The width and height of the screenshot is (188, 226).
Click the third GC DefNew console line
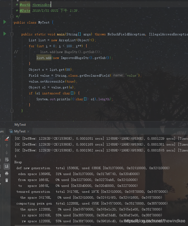point(101,150)
